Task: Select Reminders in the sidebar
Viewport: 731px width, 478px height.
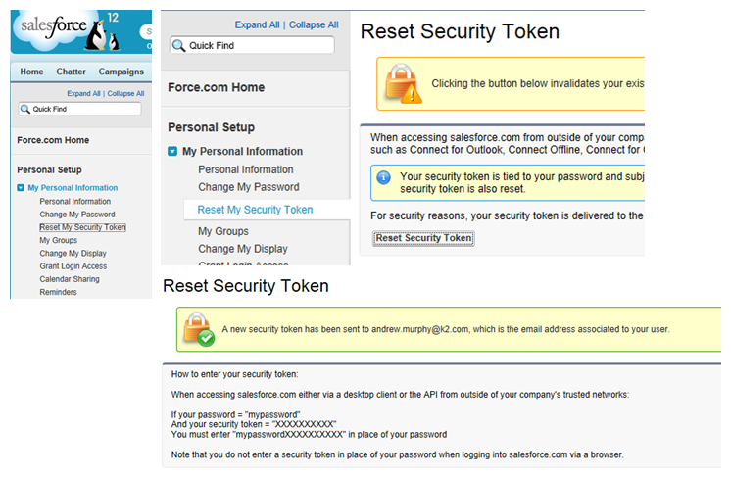Action: tap(58, 292)
